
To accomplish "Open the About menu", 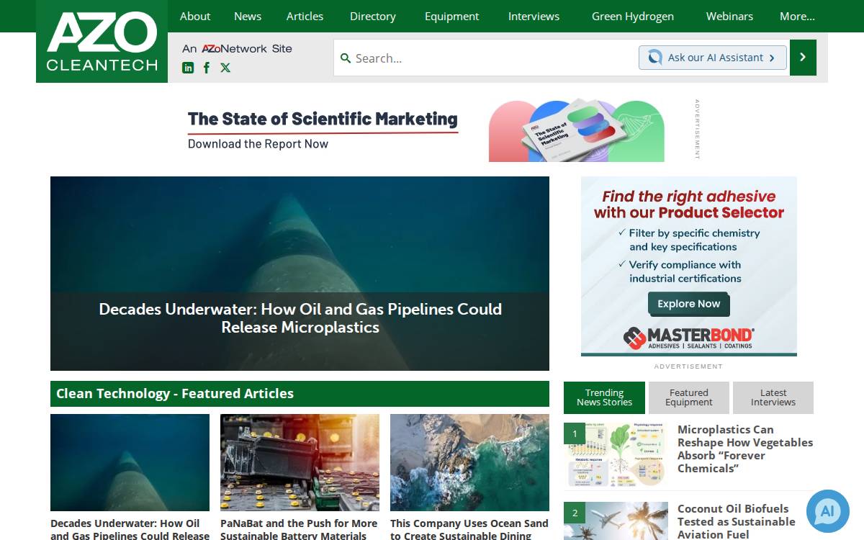I will [195, 16].
